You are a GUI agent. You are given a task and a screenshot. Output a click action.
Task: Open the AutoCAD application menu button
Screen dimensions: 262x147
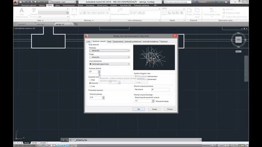16,2
